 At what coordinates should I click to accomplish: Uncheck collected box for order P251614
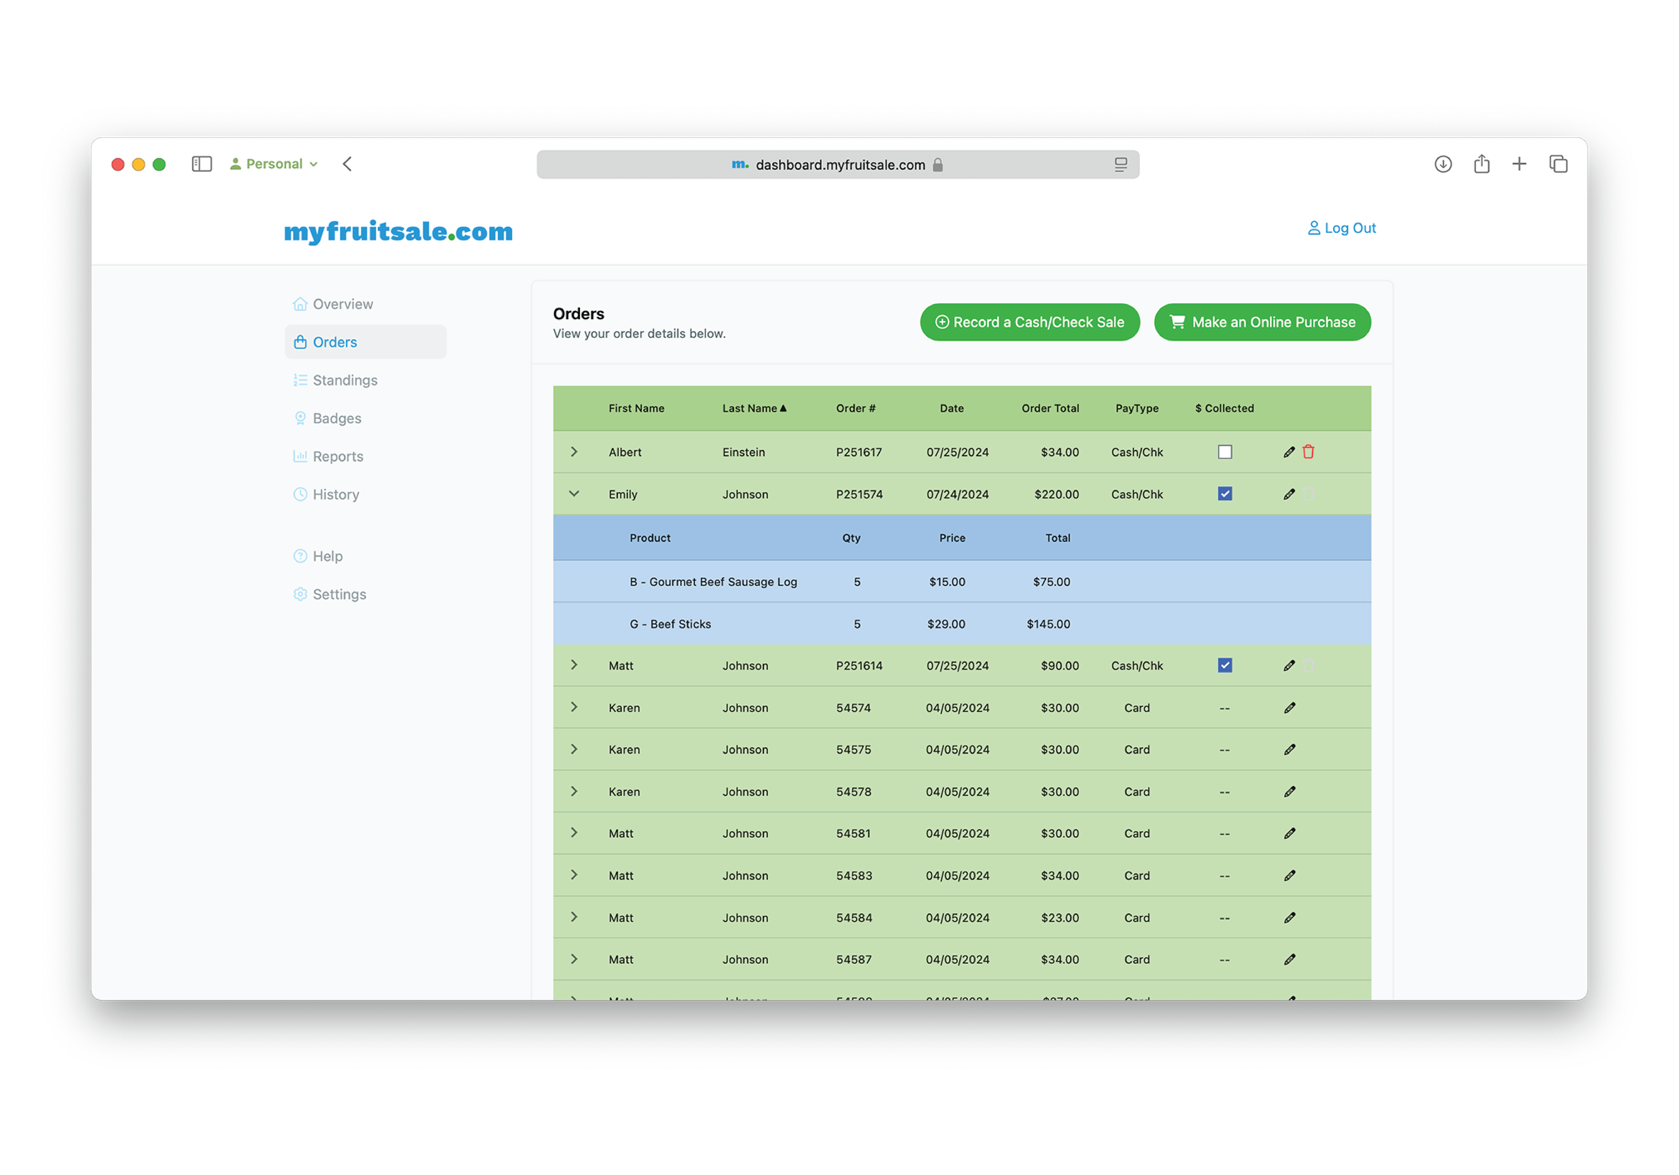(1225, 664)
